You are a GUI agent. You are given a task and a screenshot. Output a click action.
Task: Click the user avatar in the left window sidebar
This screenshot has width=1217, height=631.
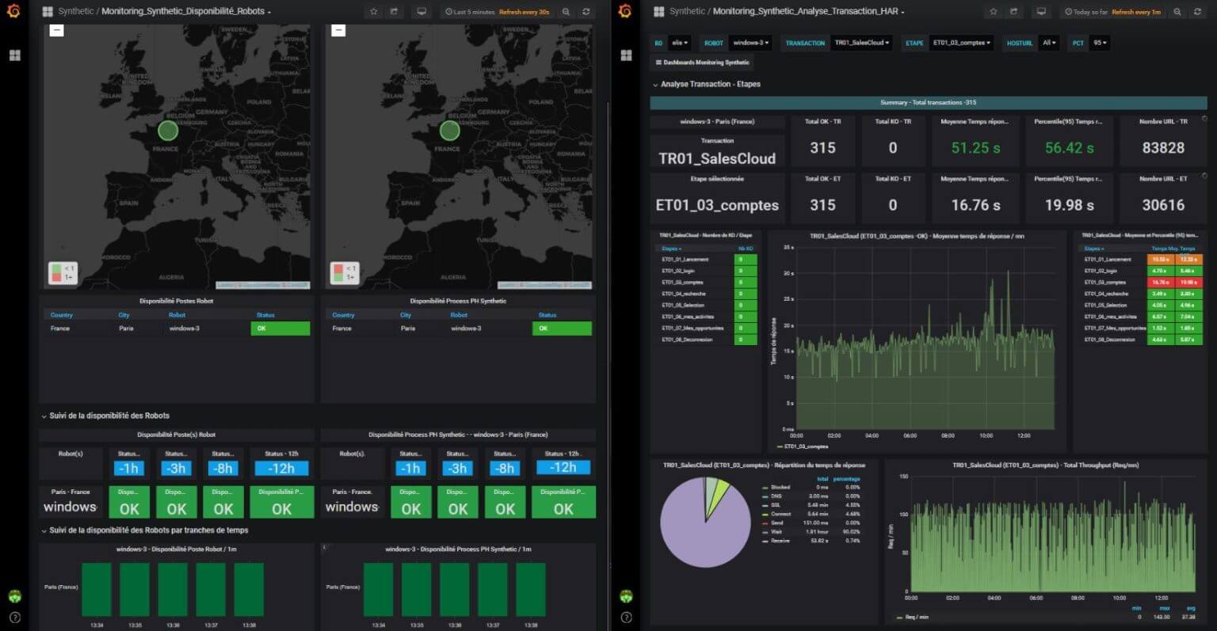[x=14, y=596]
